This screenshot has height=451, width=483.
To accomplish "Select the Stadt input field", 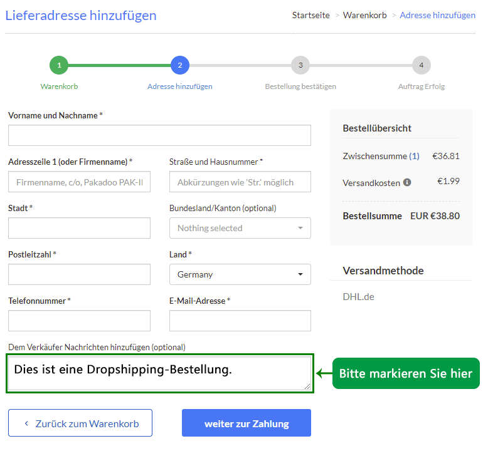I will 79,228.
